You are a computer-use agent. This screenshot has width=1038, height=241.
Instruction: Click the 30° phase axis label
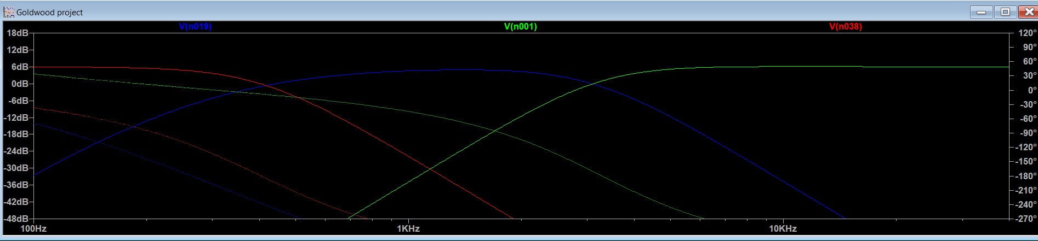click(x=1029, y=76)
